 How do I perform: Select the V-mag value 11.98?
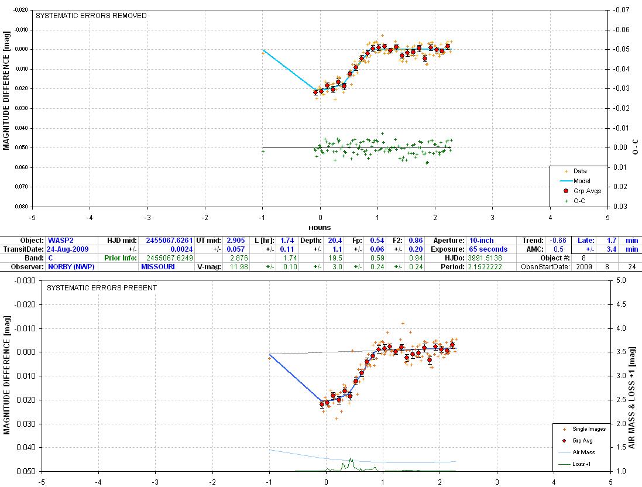pos(239,267)
